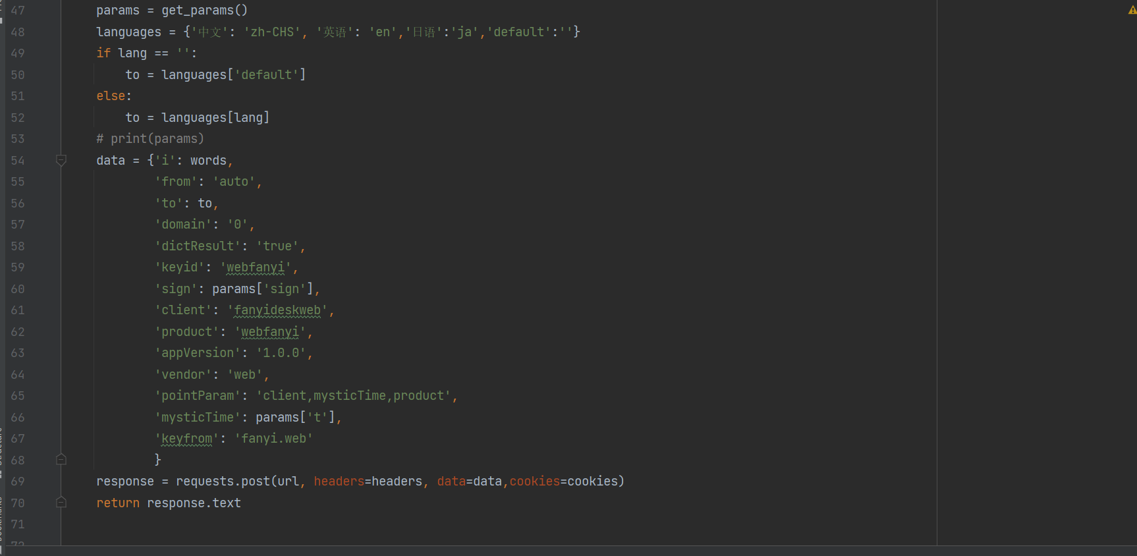
Task: Click the 'auto' string value
Action: pyautogui.click(x=234, y=182)
